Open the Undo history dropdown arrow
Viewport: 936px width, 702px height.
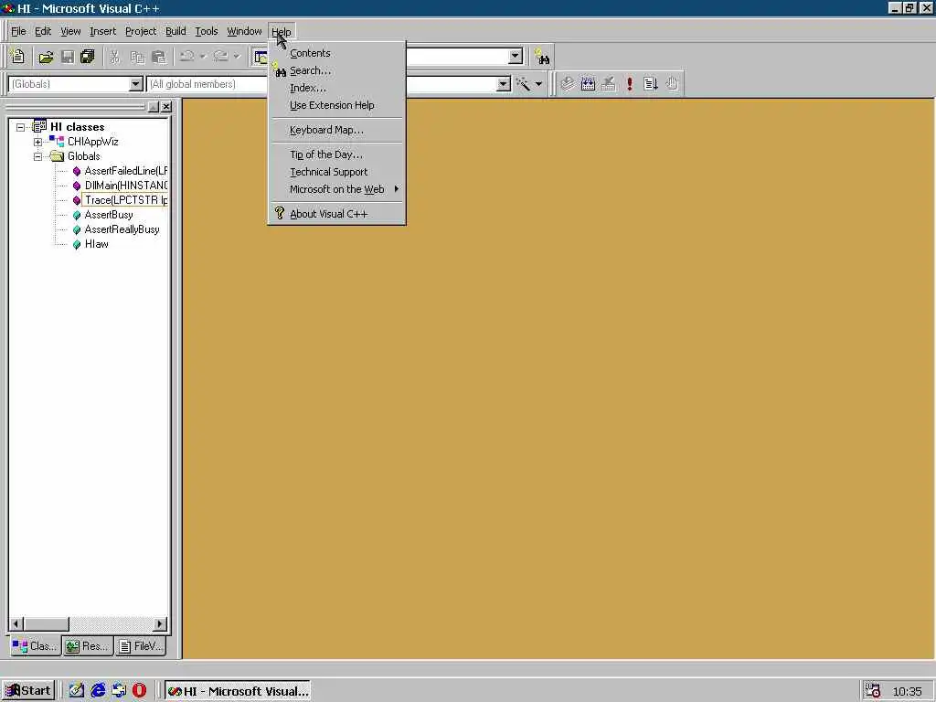pyautogui.click(x=203, y=57)
